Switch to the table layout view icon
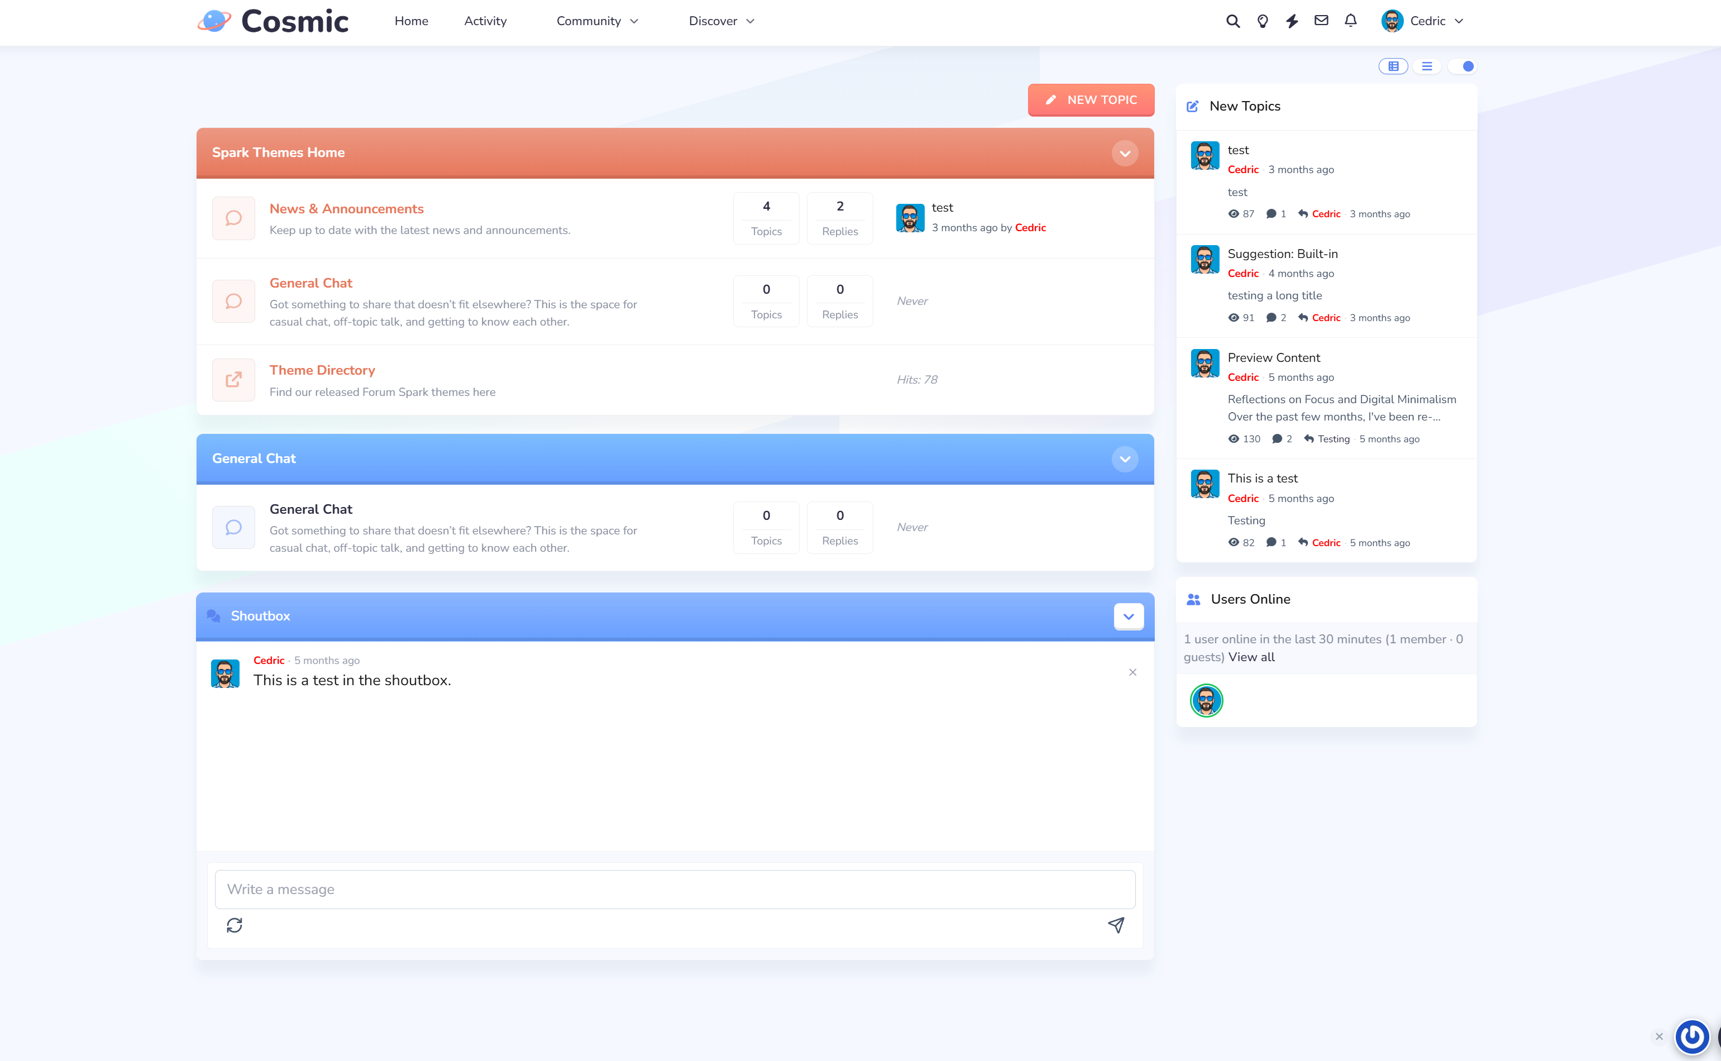Screen dimensions: 1721x1061 pyautogui.click(x=1393, y=66)
